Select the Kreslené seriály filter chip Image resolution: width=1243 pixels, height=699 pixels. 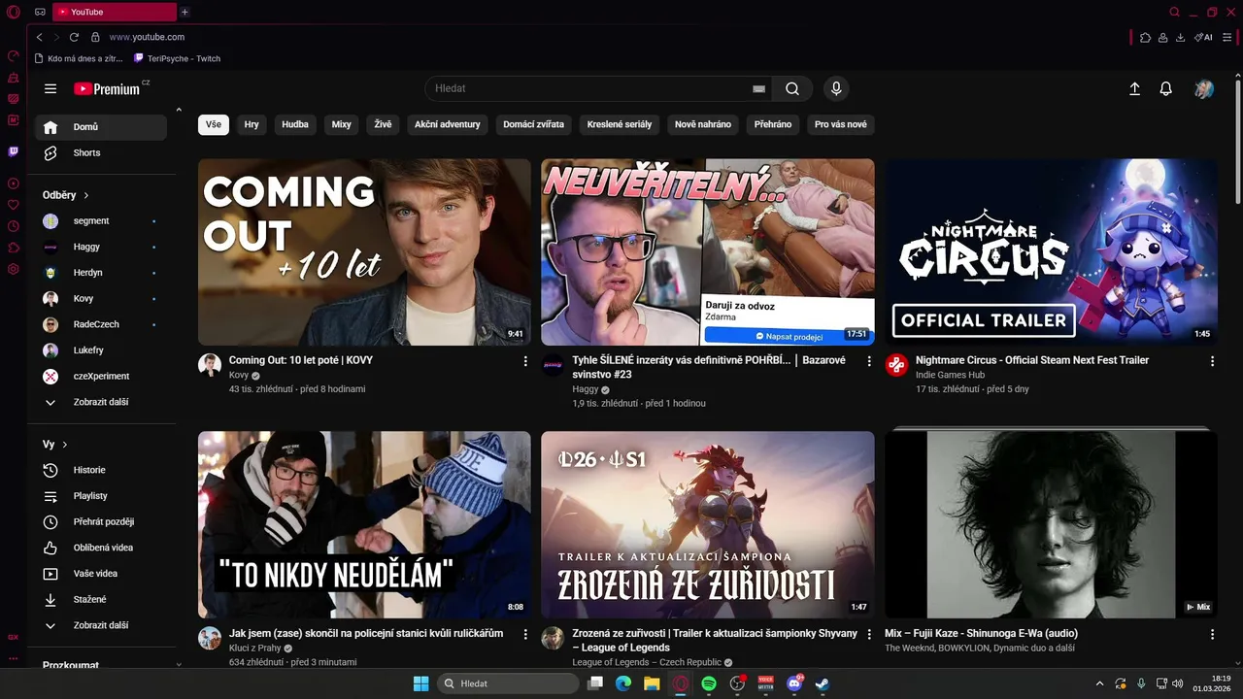[x=620, y=124]
